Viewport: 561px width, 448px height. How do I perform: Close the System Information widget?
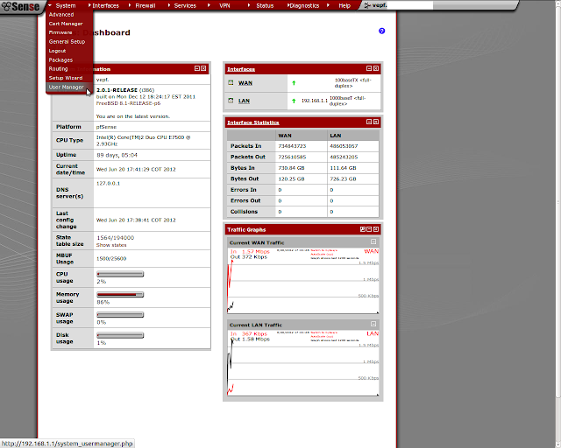point(203,68)
